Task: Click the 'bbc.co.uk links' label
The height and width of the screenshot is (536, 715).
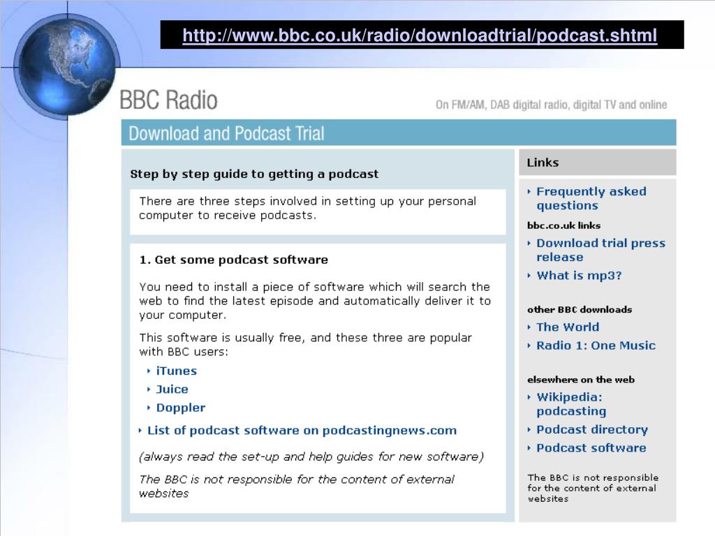Action: point(563,225)
